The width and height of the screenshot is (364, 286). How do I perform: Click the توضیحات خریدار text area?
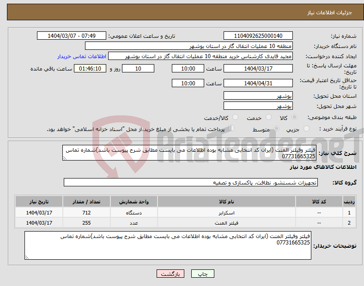[x=168, y=245]
